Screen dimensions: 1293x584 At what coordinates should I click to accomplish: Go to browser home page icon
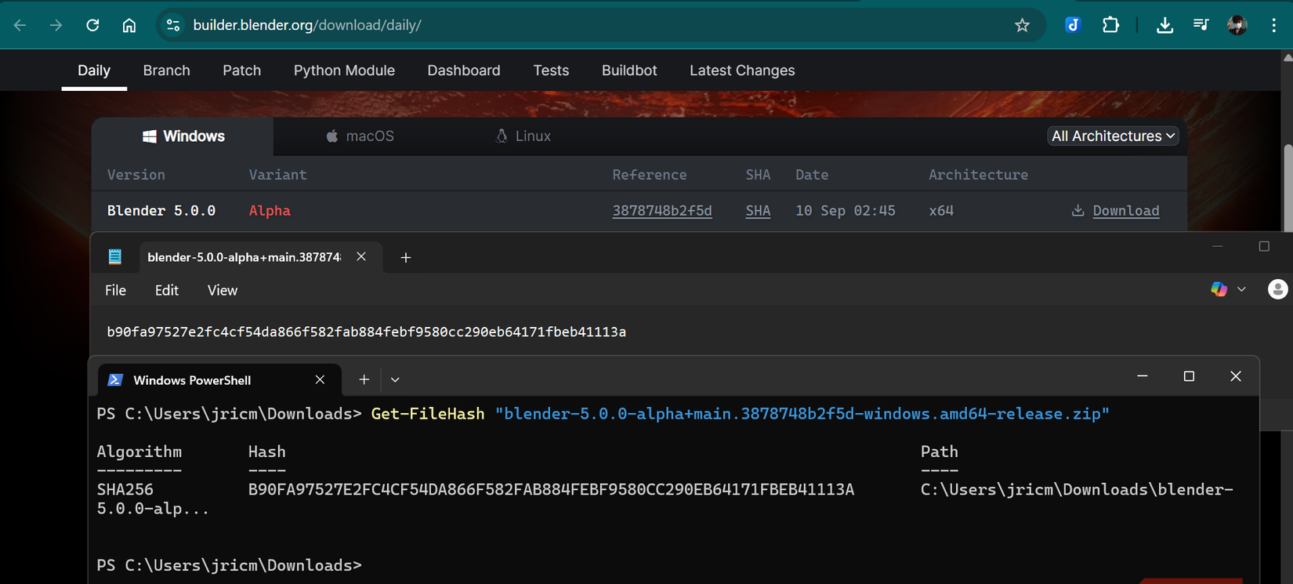pyautogui.click(x=129, y=25)
